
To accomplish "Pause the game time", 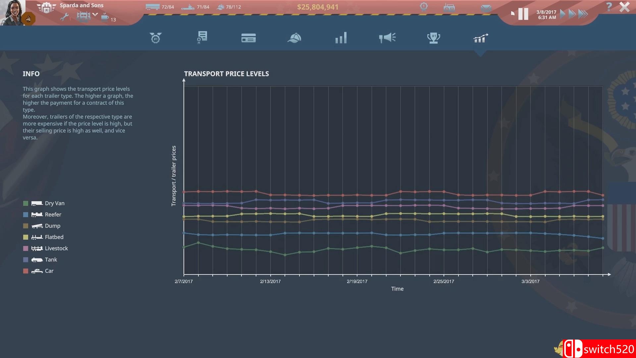I will pos(523,14).
